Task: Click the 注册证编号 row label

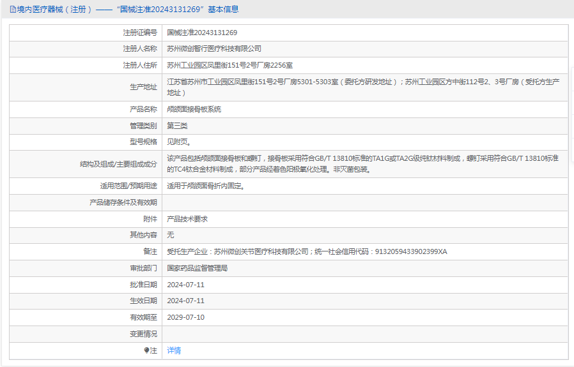Action: coord(140,33)
